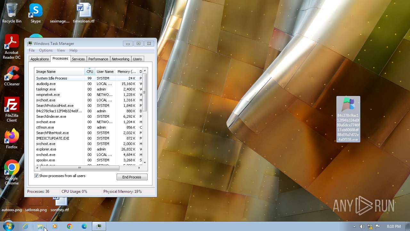Sort by the User Name column header
410x231 pixels.
[105, 72]
